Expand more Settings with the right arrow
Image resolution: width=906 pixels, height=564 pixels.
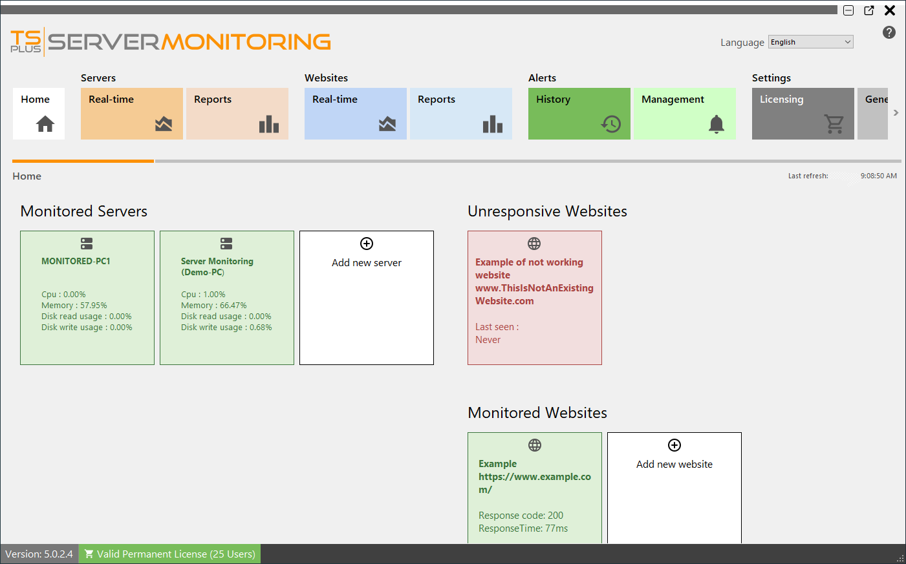[x=896, y=112]
